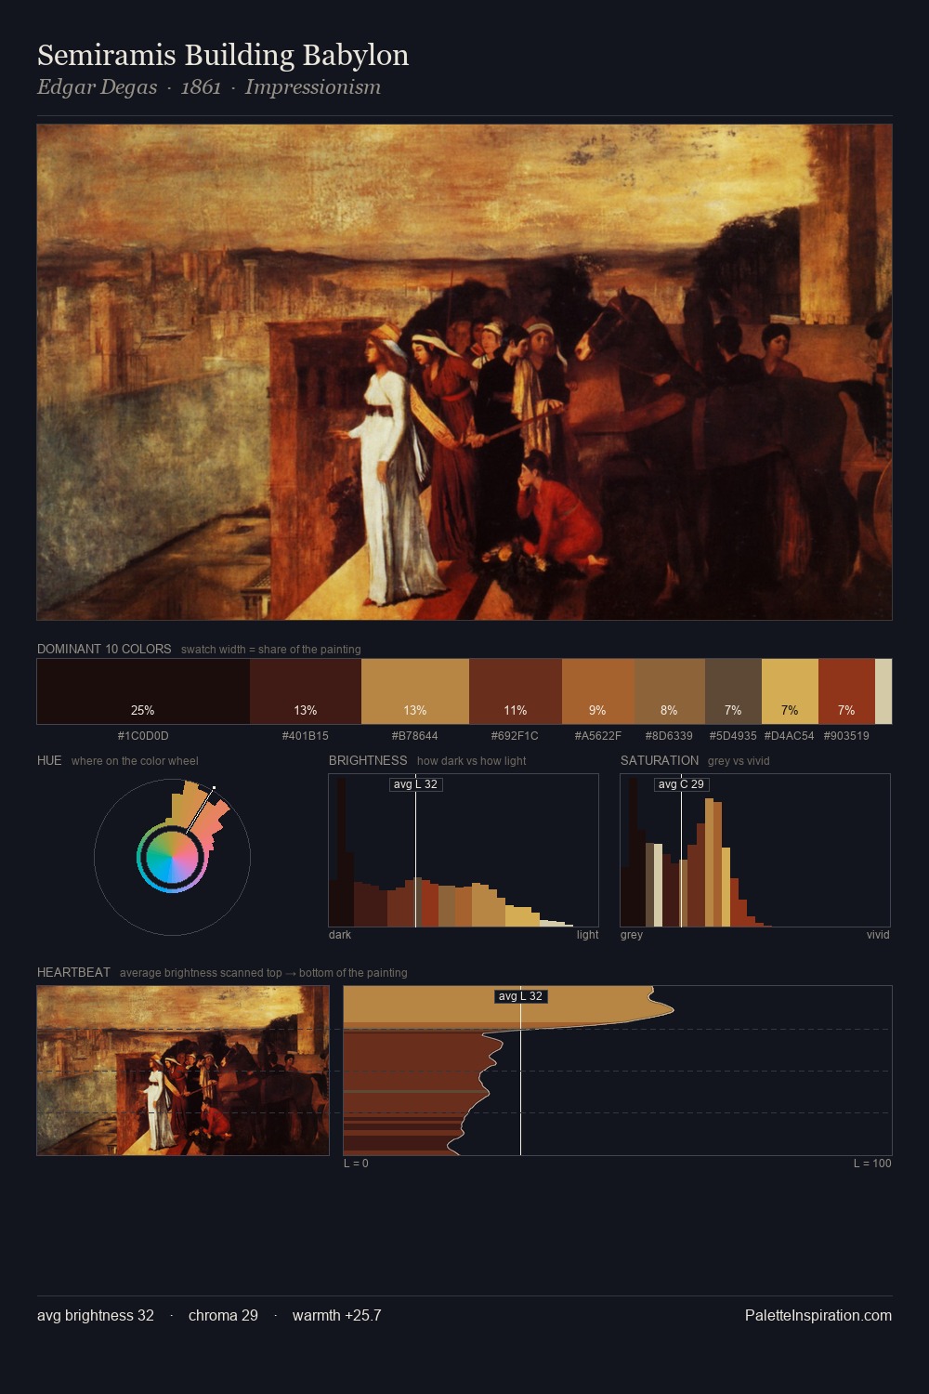
Task: Click the hex code #5D4935 label
Action: (733, 736)
